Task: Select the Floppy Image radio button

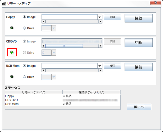Action: click(24, 17)
